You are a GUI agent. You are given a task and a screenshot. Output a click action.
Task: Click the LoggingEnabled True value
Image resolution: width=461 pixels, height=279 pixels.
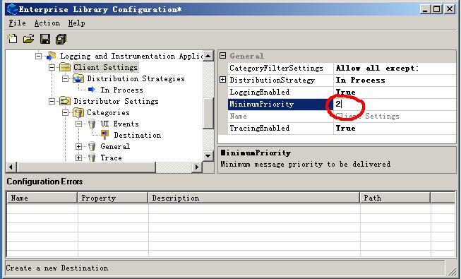[x=345, y=92]
